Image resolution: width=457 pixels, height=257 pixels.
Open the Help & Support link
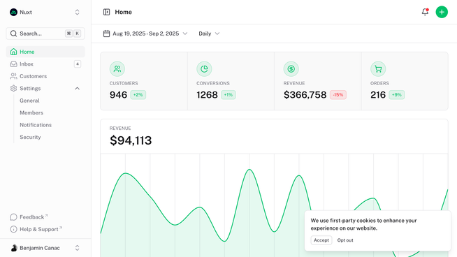pyautogui.click(x=39, y=229)
